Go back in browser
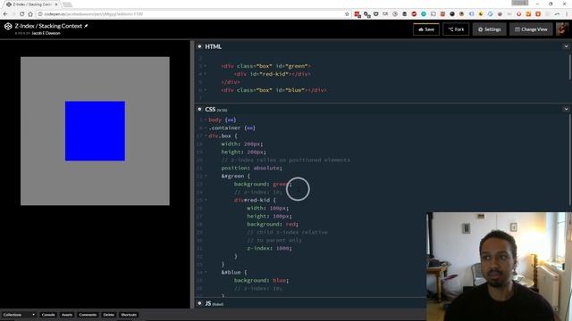Viewport: 572px width, 321px height. tap(5, 14)
